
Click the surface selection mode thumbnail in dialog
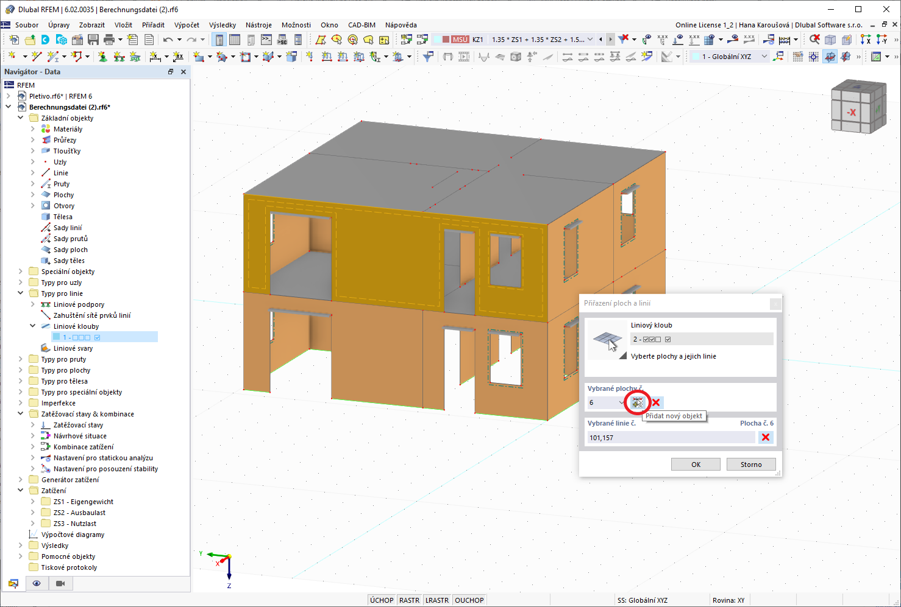607,340
